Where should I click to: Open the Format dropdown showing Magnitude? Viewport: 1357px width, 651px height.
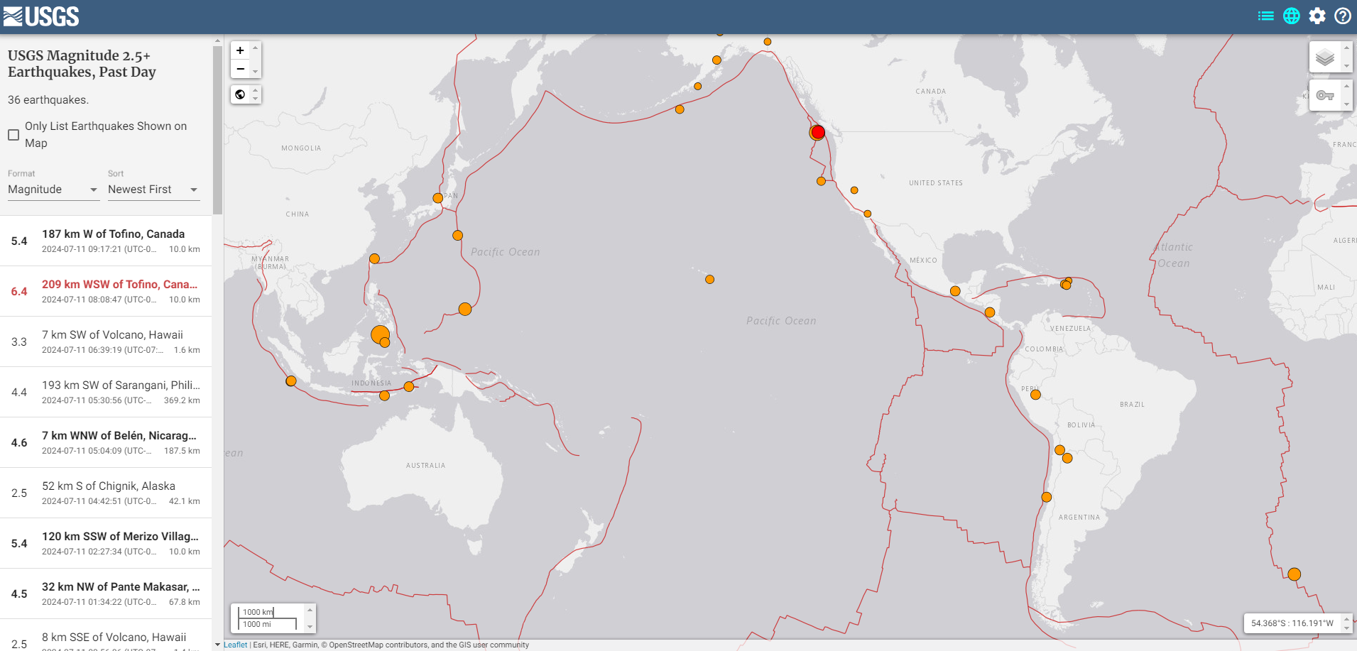[53, 190]
